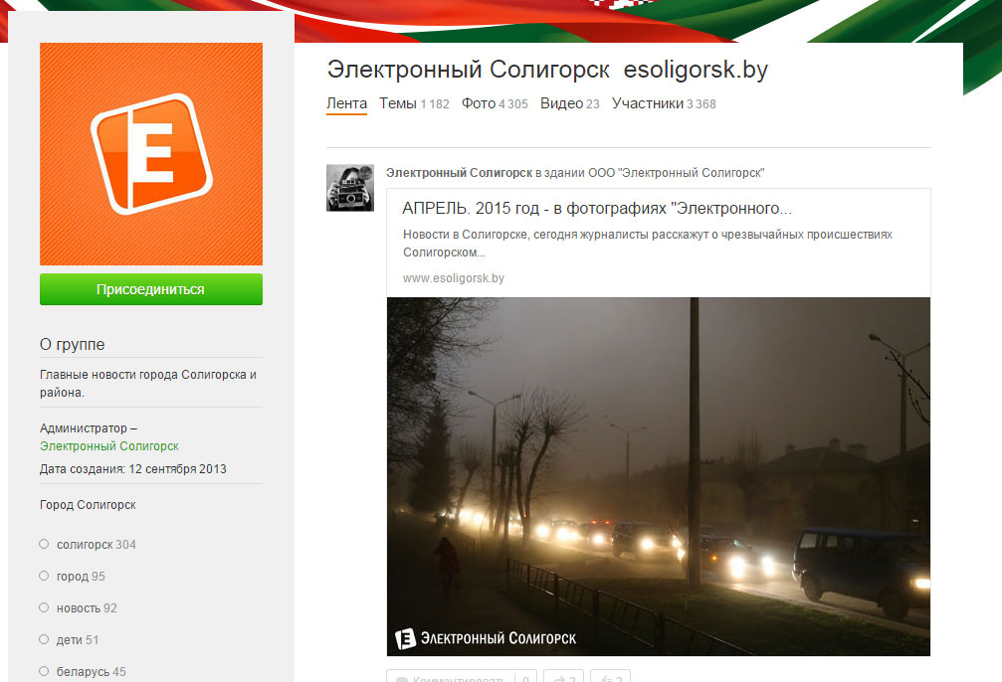Select the 'беларусь' tag radio button

44,671
